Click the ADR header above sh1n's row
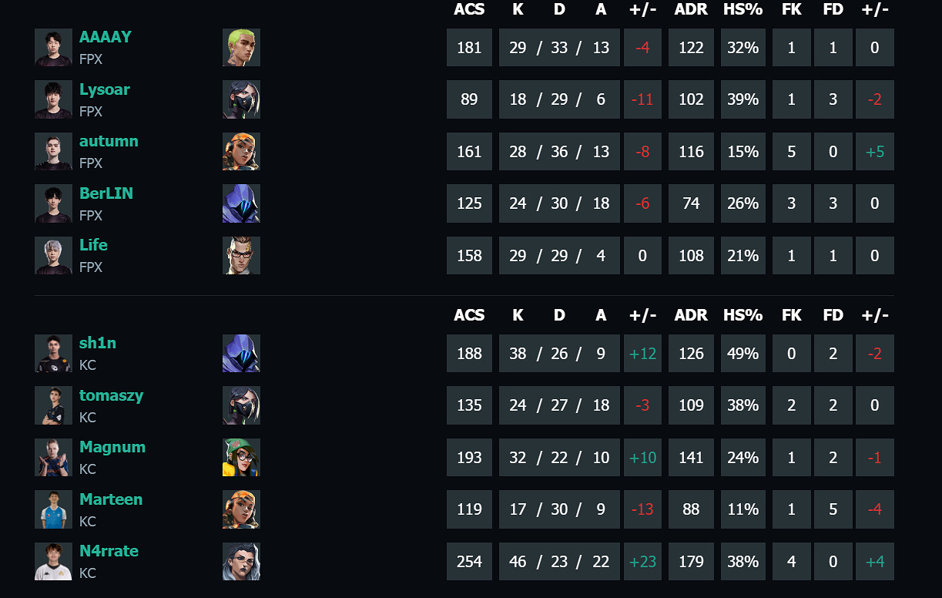The height and width of the screenshot is (598, 942). (x=691, y=315)
